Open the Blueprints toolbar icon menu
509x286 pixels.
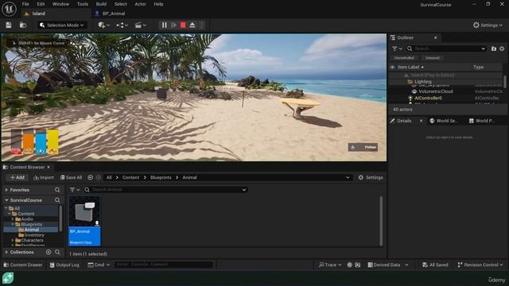click(122, 25)
